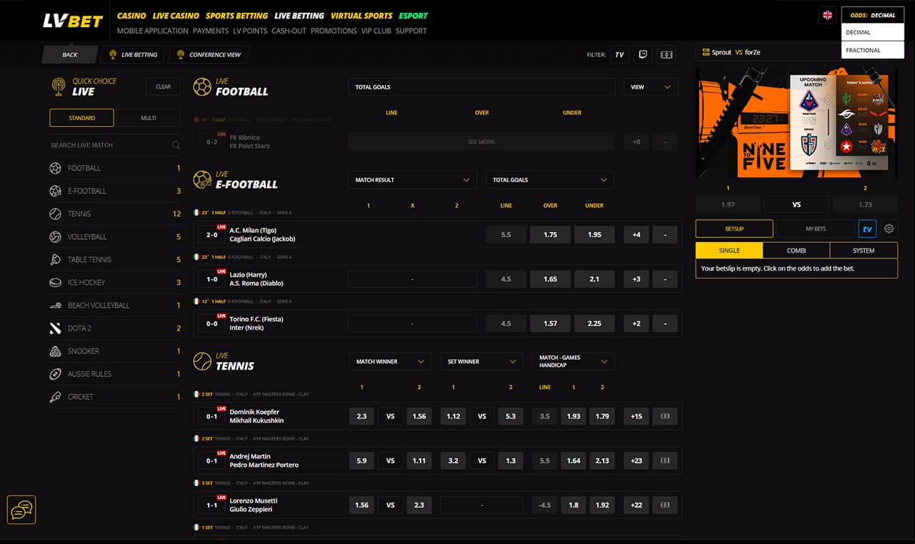Screen dimensions: 915x544
Task: Click the Sprout vs forZe stream thumbnail
Action: click(796, 122)
